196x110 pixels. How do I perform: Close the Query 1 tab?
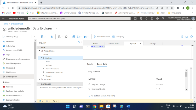point(141,44)
